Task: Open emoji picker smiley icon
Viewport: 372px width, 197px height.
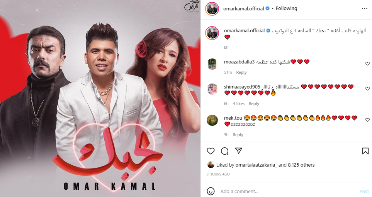Action: [x=211, y=191]
